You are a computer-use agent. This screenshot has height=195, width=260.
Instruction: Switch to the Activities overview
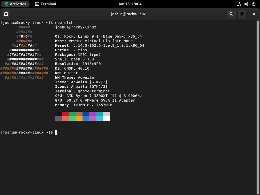[x=18, y=4]
